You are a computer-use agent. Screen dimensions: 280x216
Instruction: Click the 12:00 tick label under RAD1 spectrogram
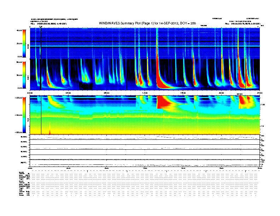click(145, 93)
